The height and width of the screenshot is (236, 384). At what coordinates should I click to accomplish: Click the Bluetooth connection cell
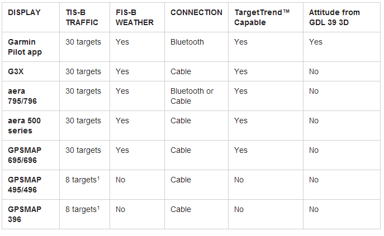point(187,42)
